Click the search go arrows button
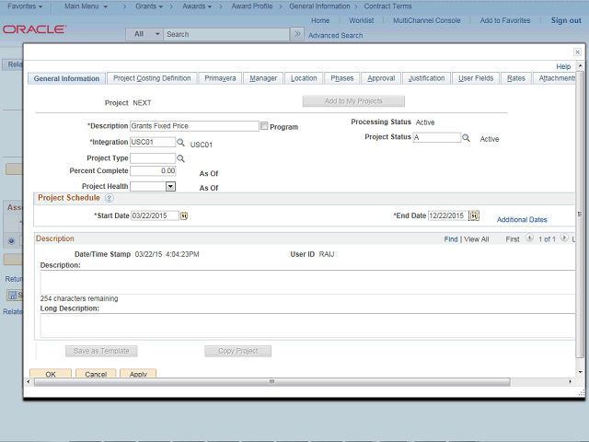This screenshot has height=442, width=589. [x=297, y=34]
